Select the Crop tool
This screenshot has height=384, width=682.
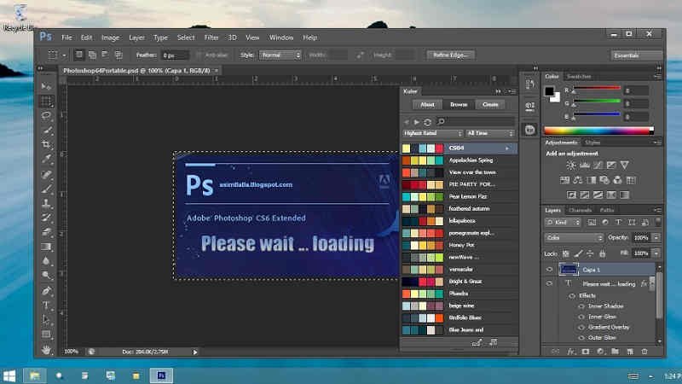(x=46, y=145)
